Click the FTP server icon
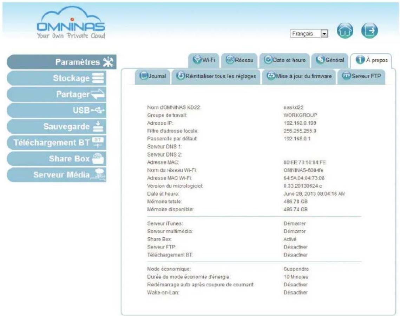This screenshot has width=400, height=316. 346,75
